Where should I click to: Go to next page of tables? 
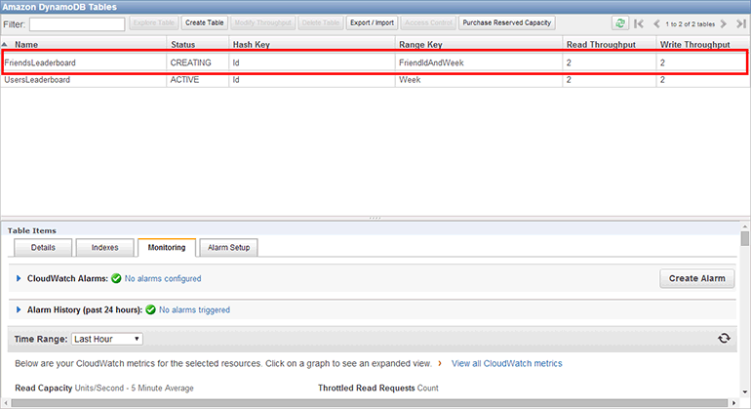tap(724, 22)
